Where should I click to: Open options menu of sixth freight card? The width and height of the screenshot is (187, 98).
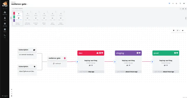[x=64, y=12]
